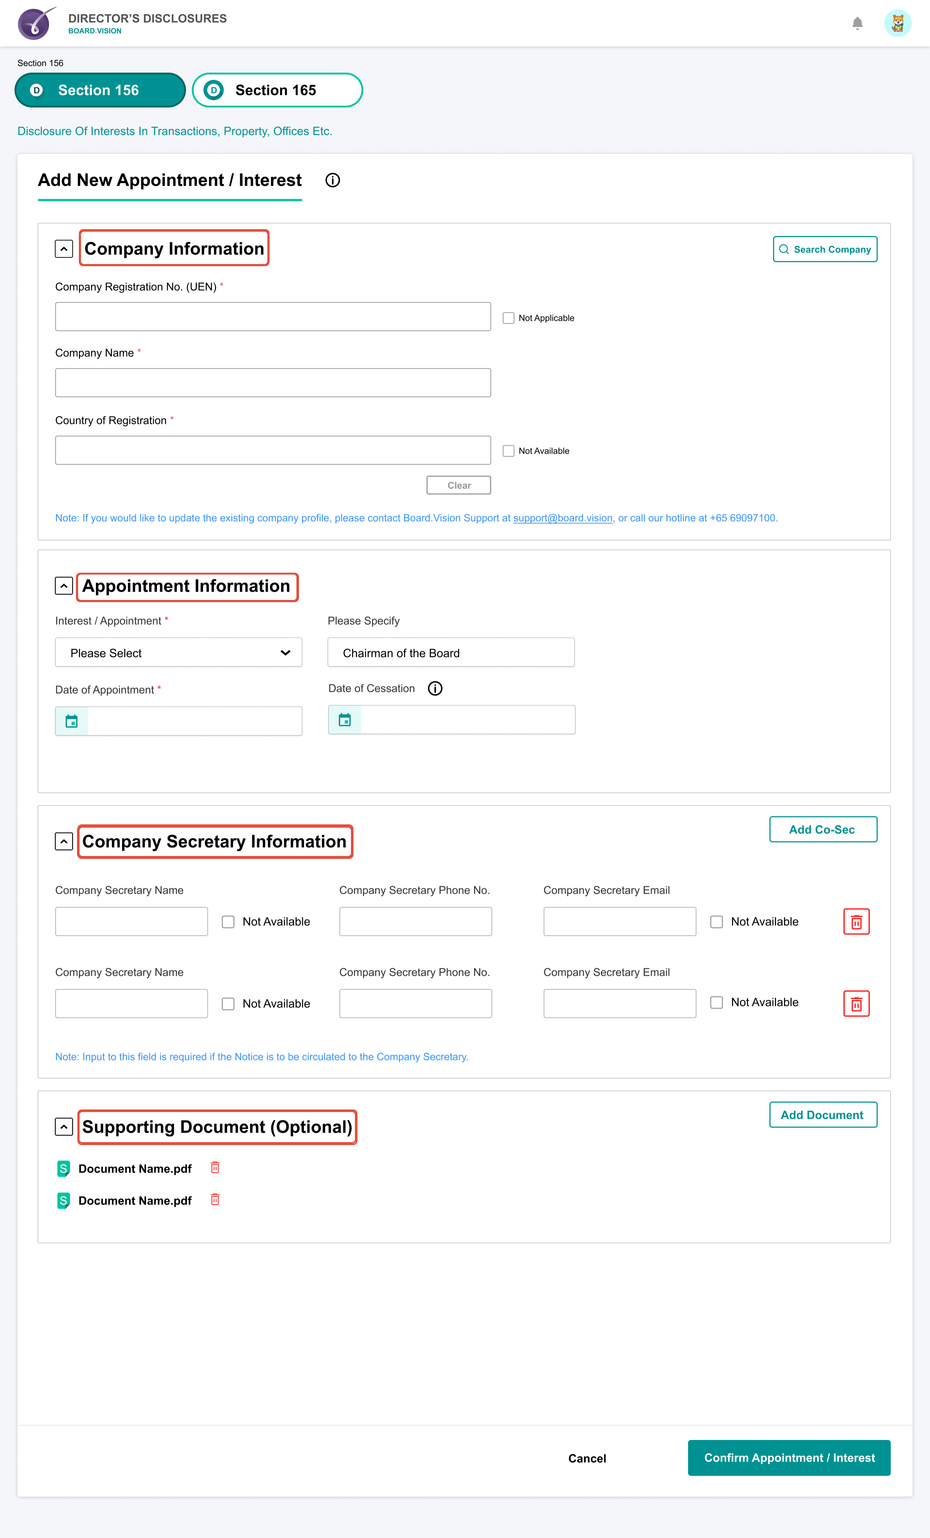Check Not Available for first Secretary Name

pos(228,922)
